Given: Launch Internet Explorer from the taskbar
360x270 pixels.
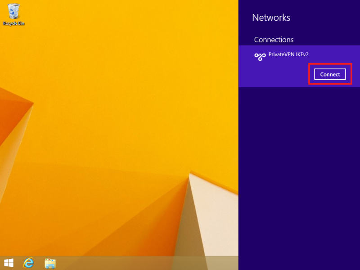Looking at the screenshot, I should 29,263.
